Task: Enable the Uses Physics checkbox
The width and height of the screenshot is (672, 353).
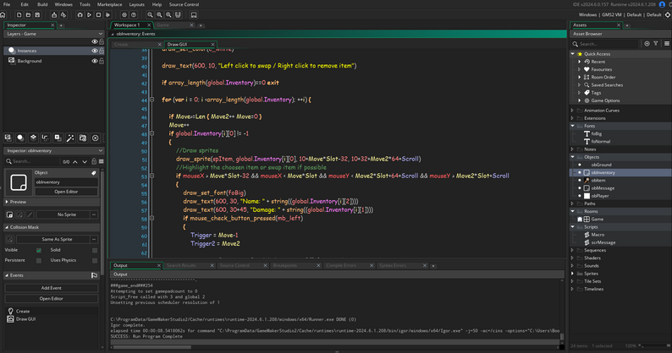Action: click(x=95, y=260)
